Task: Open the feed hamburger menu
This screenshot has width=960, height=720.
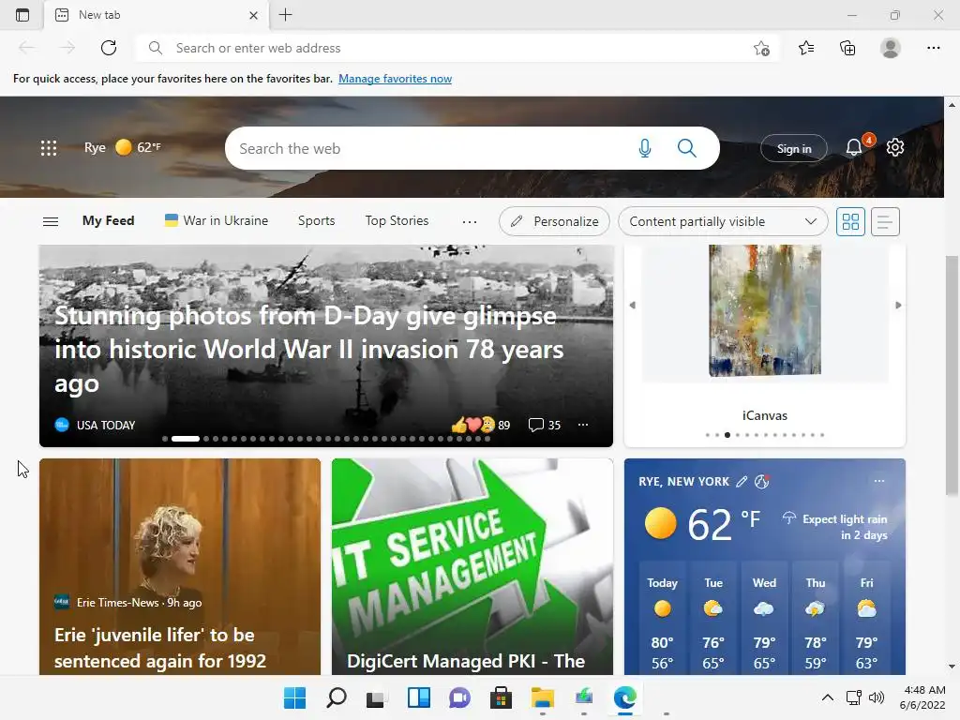Action: coord(51,221)
